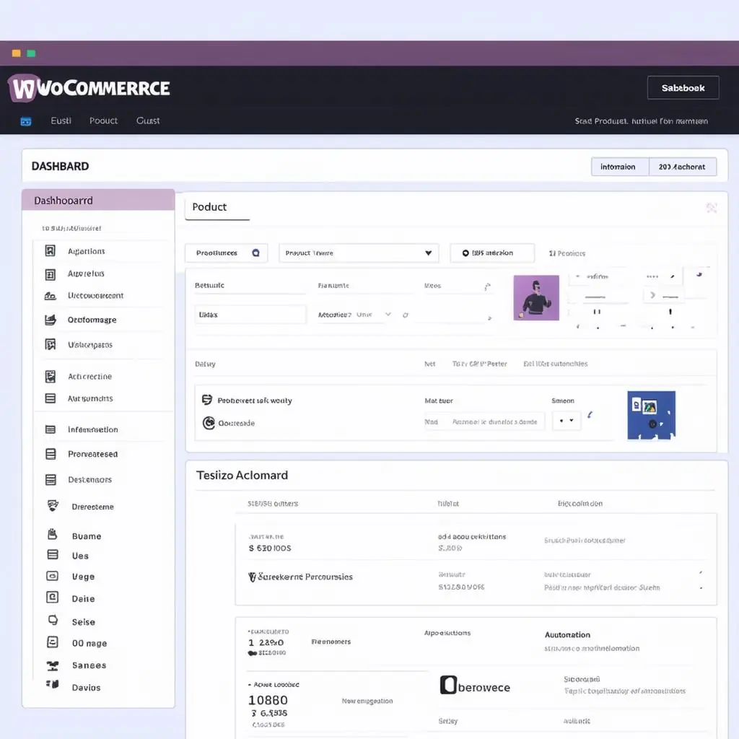Click the expand icon at panel top right
Viewport: 739px width, 739px height.
tap(711, 207)
